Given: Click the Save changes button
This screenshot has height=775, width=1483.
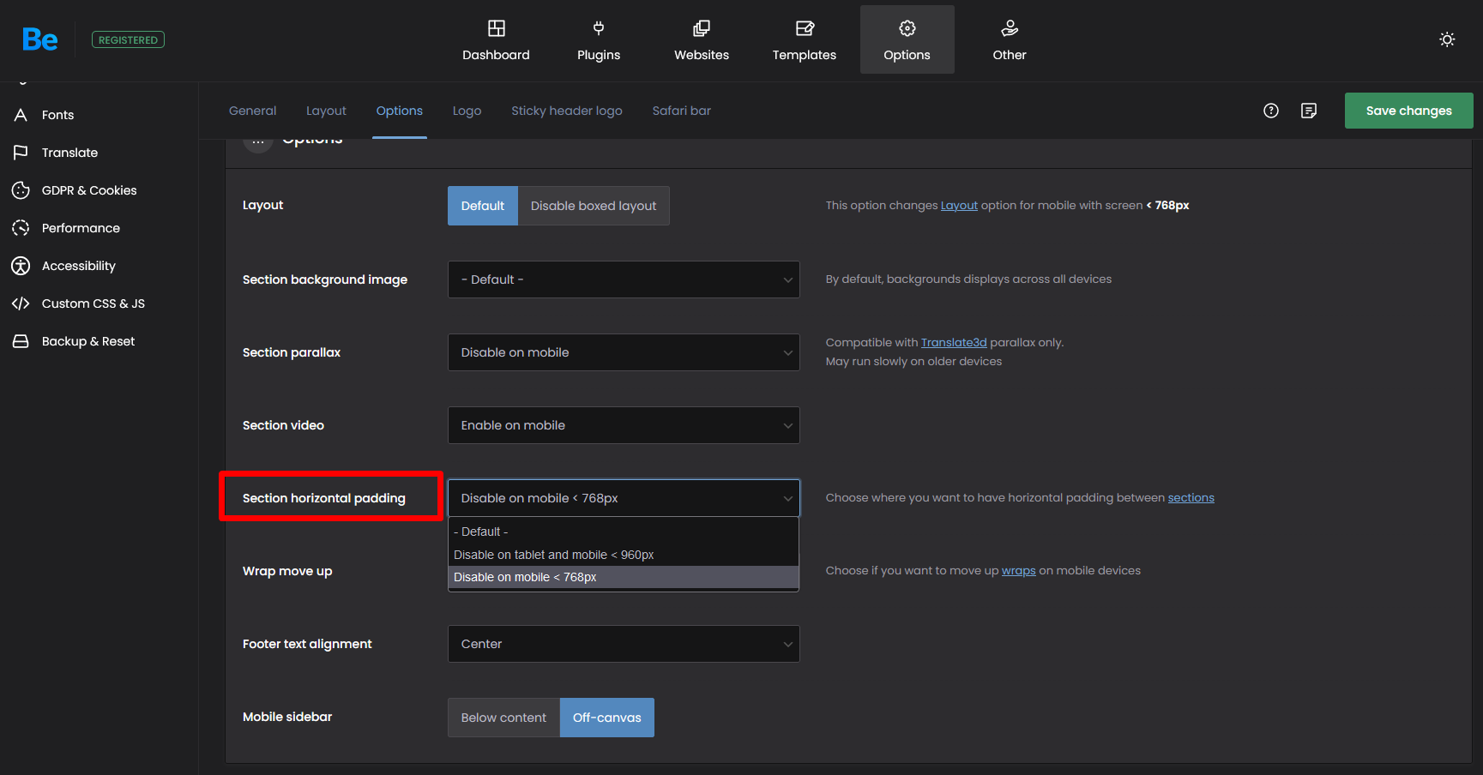Looking at the screenshot, I should tap(1408, 111).
